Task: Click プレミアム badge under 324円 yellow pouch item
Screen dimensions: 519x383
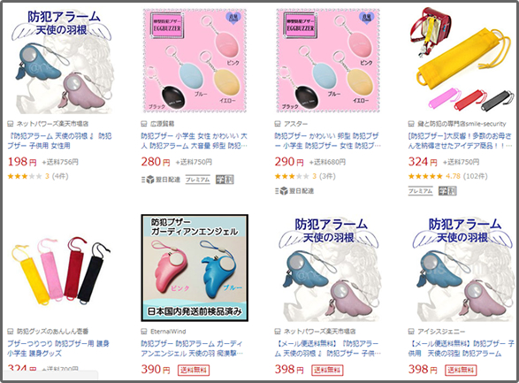Action: 420,191
